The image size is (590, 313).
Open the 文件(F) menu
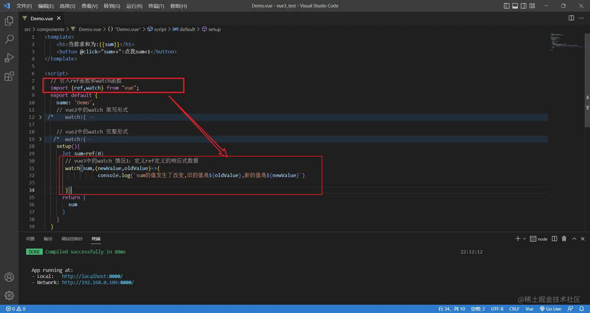(23, 6)
